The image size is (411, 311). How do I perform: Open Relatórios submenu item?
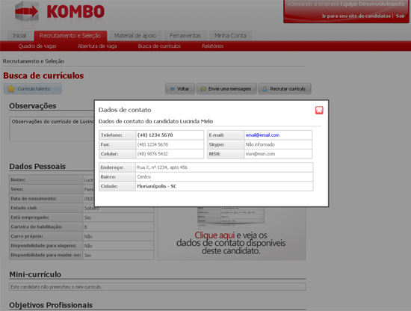pyautogui.click(x=212, y=46)
